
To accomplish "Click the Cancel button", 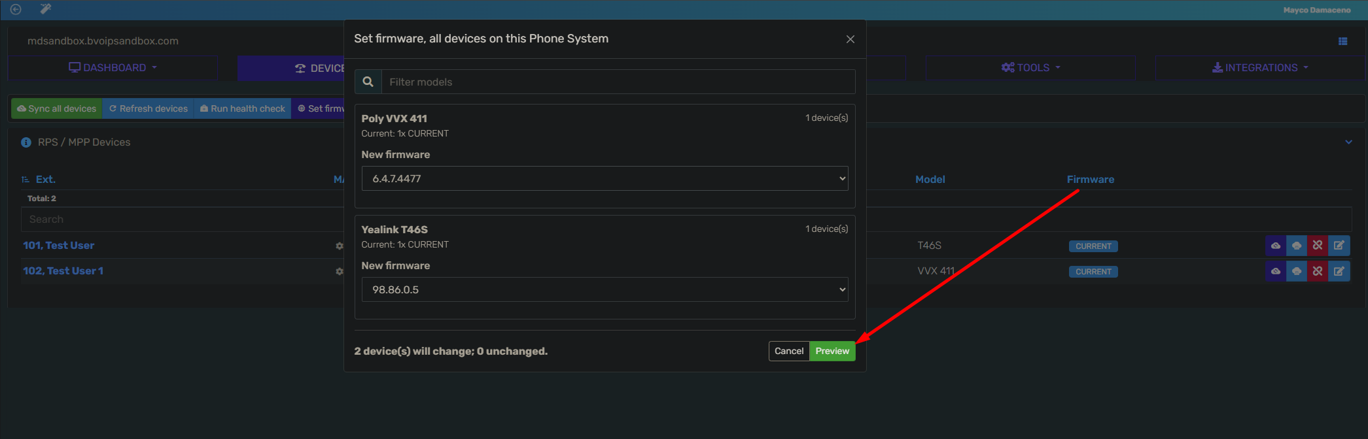I will [x=789, y=351].
